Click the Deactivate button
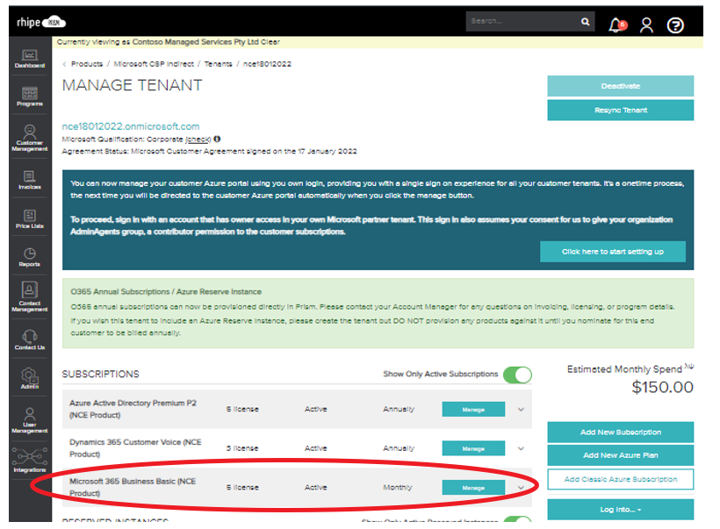720x529 pixels. [621, 86]
